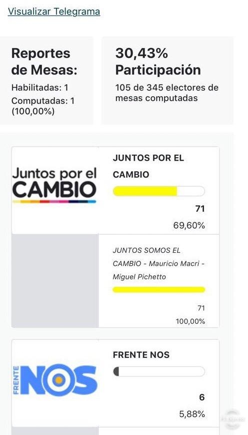This screenshot has width=248, height=435.
Task: Click the Frente NOS grey progress bar
Action: coord(159,371)
